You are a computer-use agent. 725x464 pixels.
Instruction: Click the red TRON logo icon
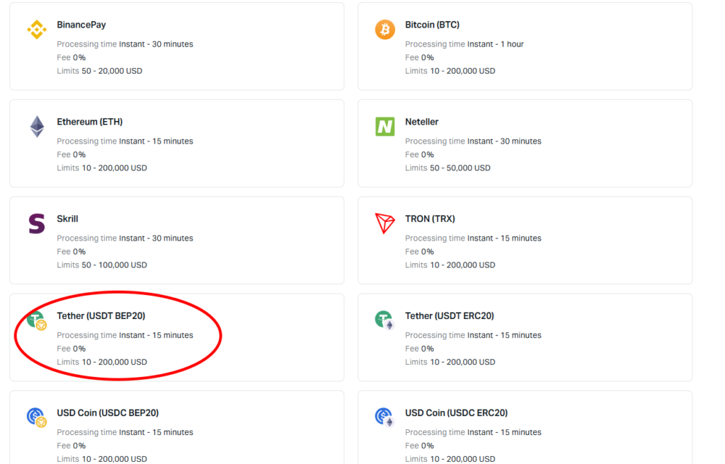click(384, 224)
